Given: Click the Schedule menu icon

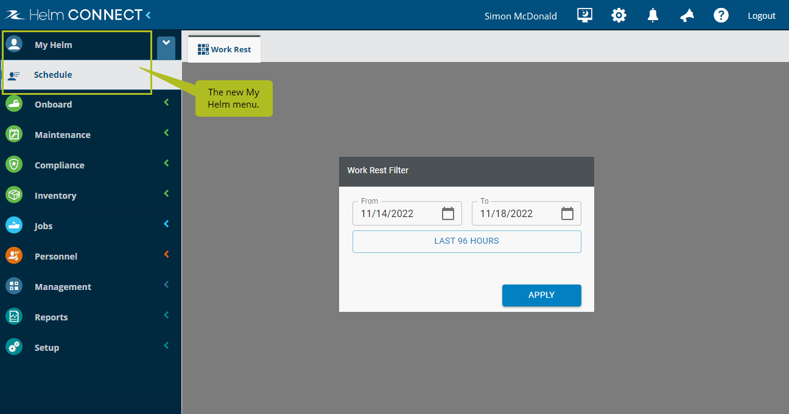Looking at the screenshot, I should (x=13, y=75).
